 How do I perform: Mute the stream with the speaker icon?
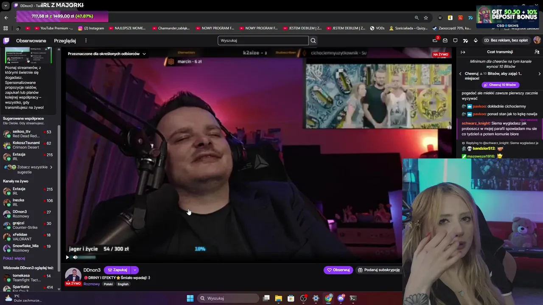[x=75, y=257]
